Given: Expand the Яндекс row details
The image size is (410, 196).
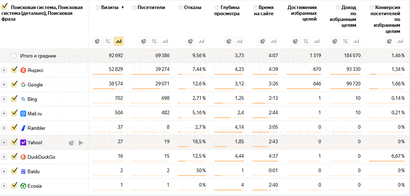Looking at the screenshot, I should 4,70.
